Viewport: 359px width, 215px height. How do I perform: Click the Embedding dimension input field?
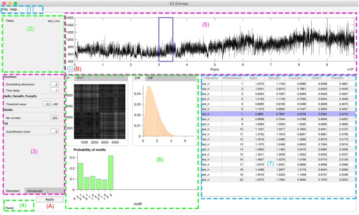click(x=54, y=84)
